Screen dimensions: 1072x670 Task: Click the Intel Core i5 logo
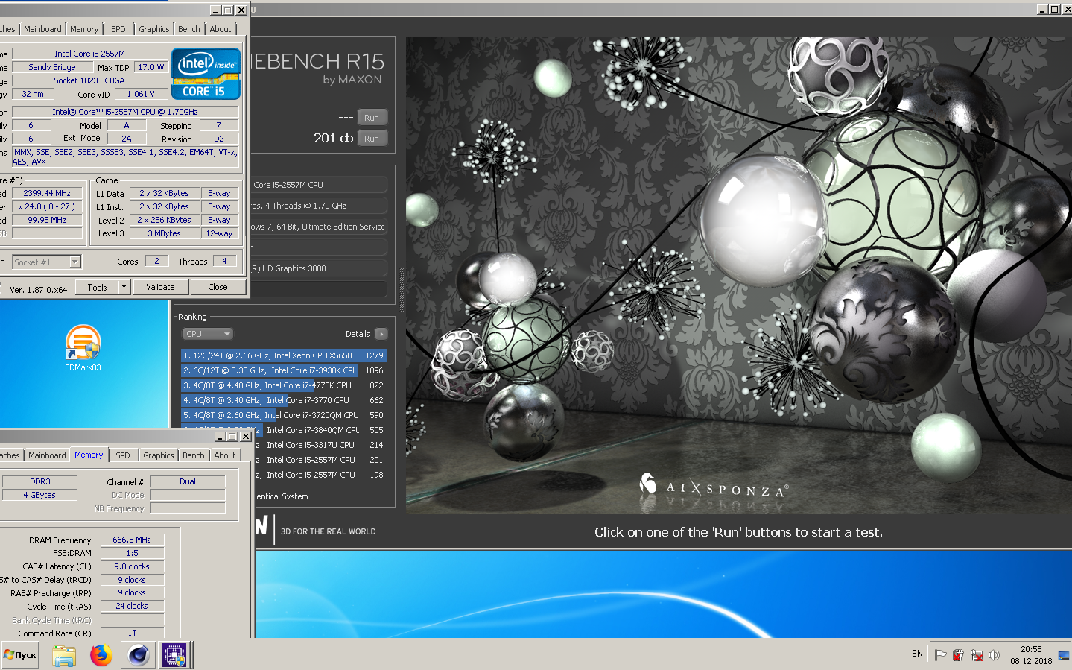[x=206, y=74]
